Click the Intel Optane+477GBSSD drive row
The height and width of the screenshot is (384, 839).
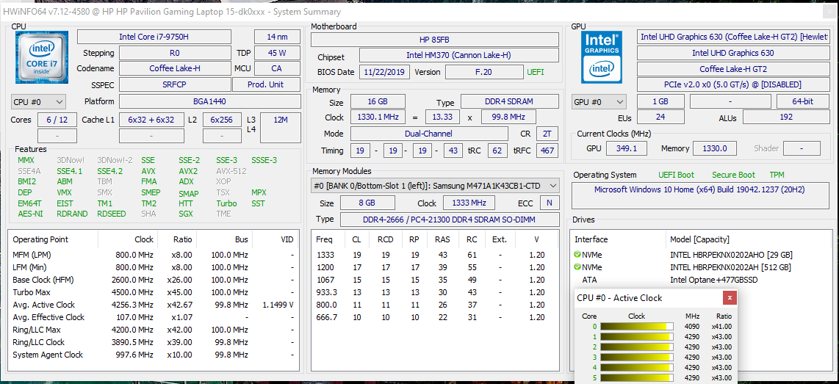701,280
